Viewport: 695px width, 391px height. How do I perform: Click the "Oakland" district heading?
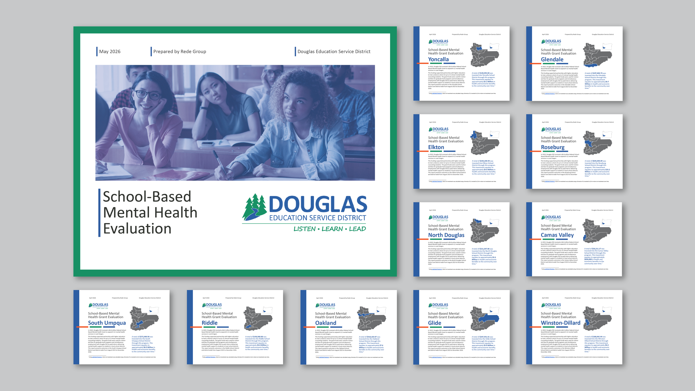[326, 323]
